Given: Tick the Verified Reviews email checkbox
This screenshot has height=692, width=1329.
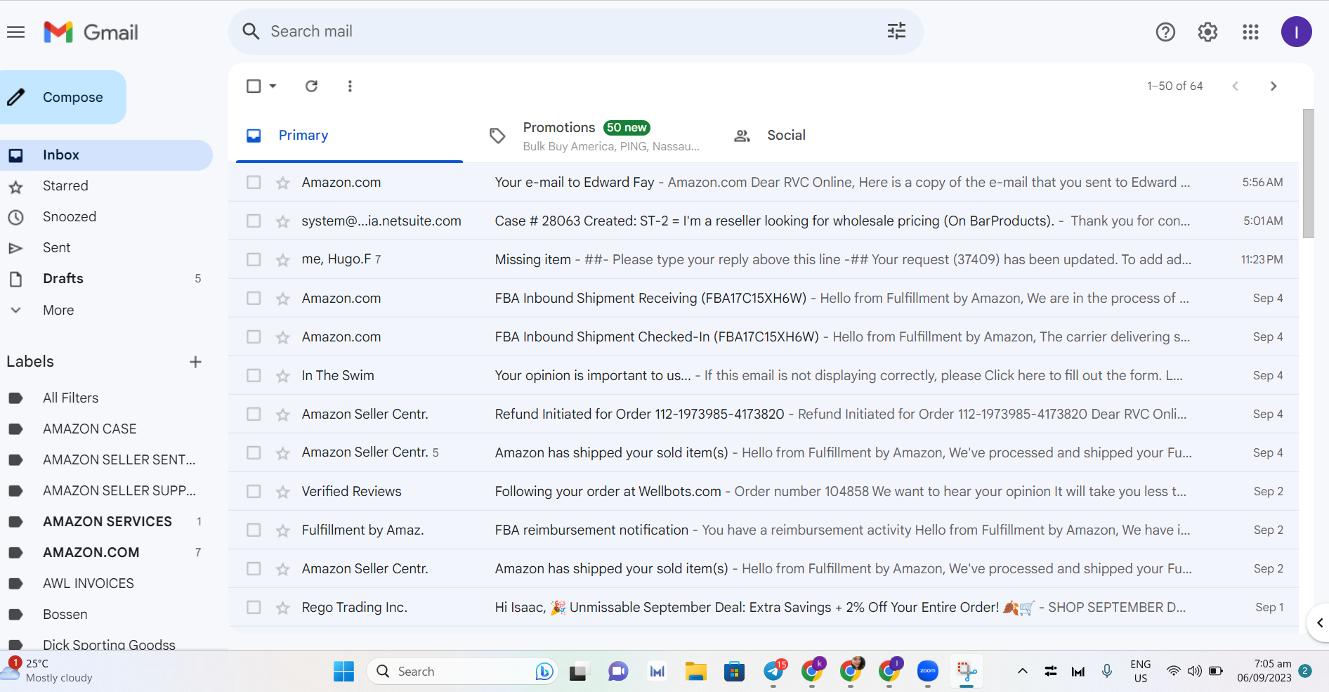Looking at the screenshot, I should coord(254,491).
